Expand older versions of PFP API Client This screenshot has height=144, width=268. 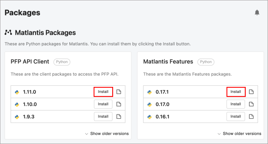(x=107, y=134)
